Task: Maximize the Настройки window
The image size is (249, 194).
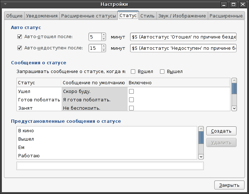Action: click(233, 4)
